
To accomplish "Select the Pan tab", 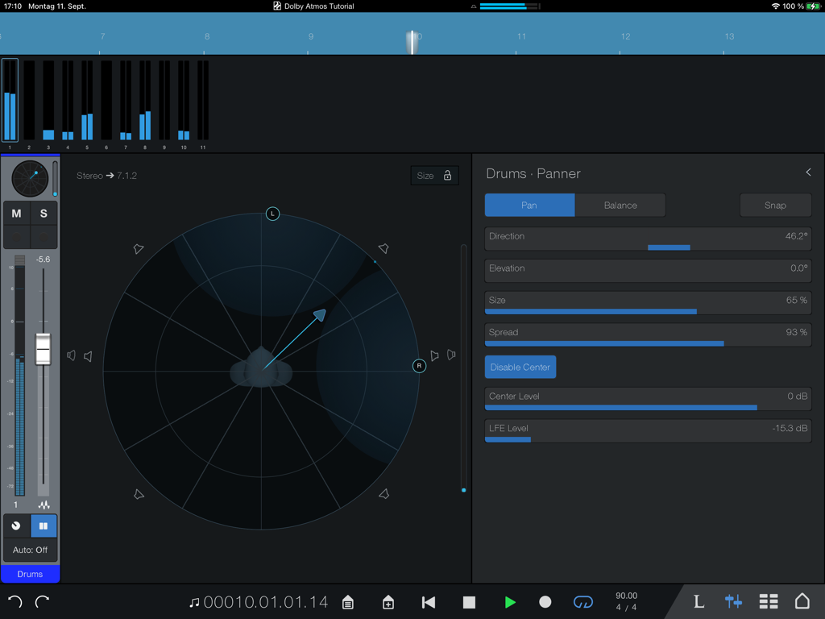I will (529, 205).
